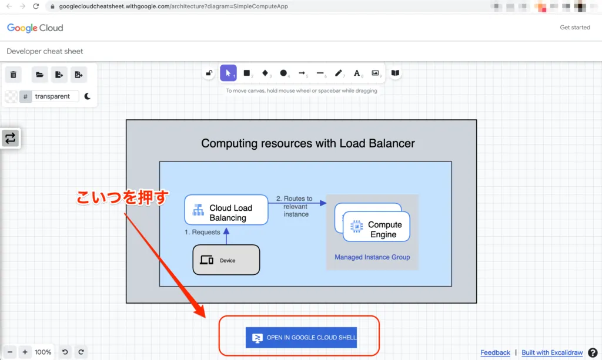Viewport: 602px width, 360px height.
Task: Click the browser address bar URL
Action: [x=173, y=6]
